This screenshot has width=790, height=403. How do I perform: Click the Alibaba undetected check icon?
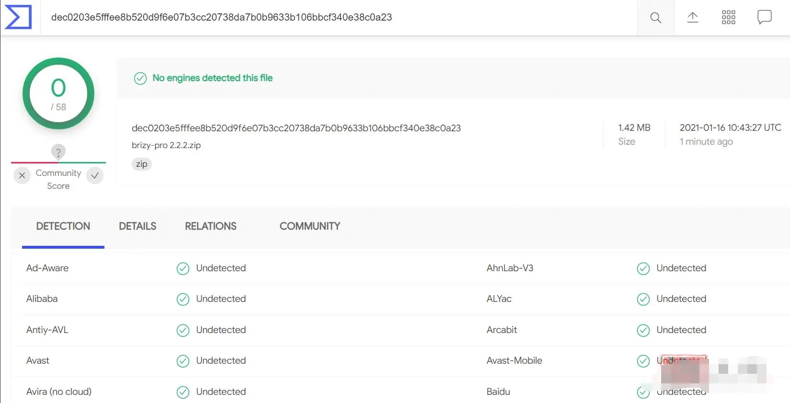183,299
